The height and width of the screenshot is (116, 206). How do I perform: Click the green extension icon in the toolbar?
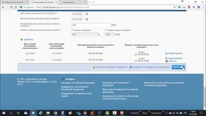point(179,7)
